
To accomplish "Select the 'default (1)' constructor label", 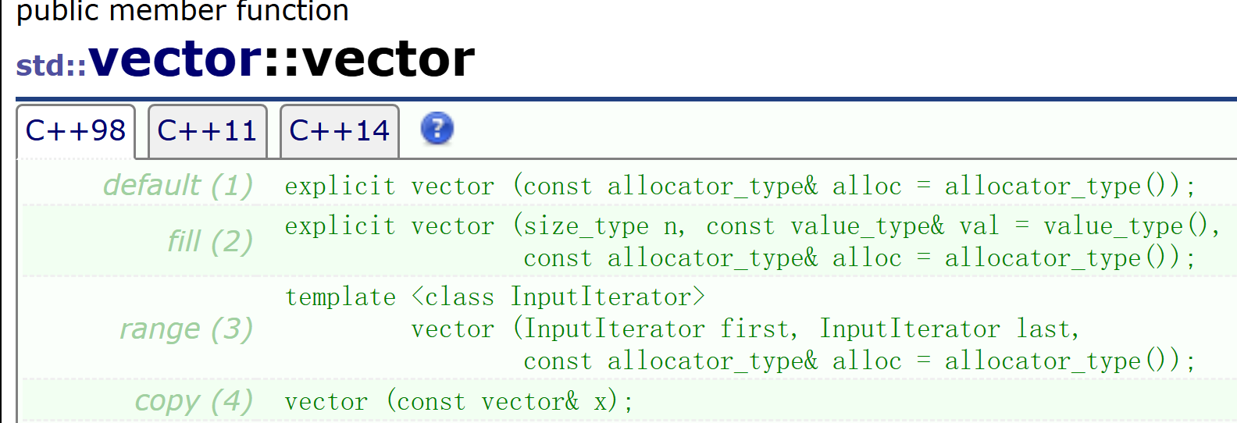I will pyautogui.click(x=178, y=185).
